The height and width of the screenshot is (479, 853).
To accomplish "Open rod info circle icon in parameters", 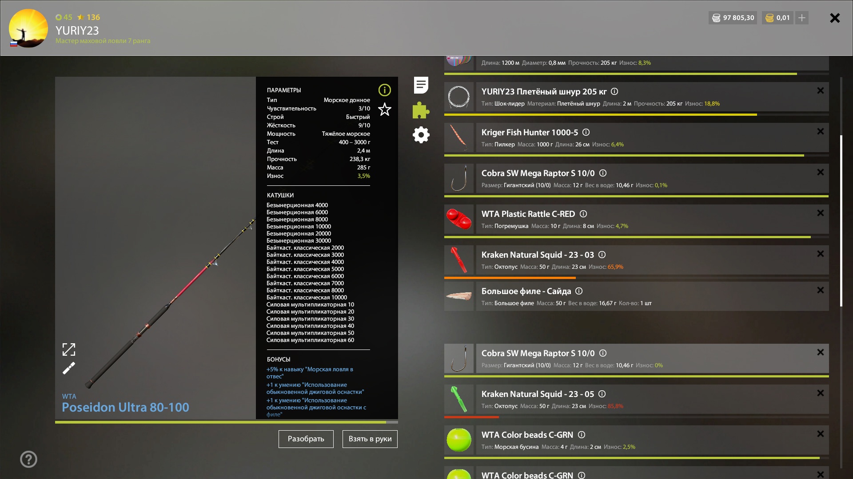I will [x=384, y=90].
